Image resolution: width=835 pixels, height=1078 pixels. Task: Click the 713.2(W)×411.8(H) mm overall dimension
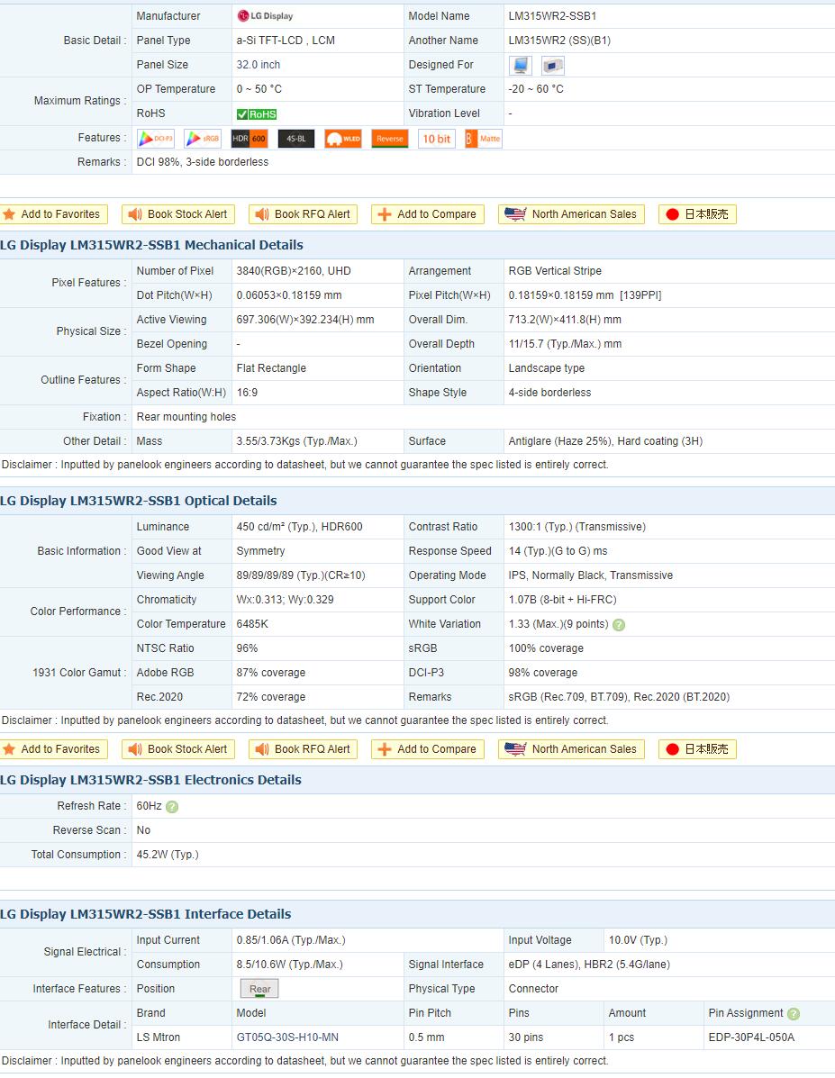click(x=565, y=320)
